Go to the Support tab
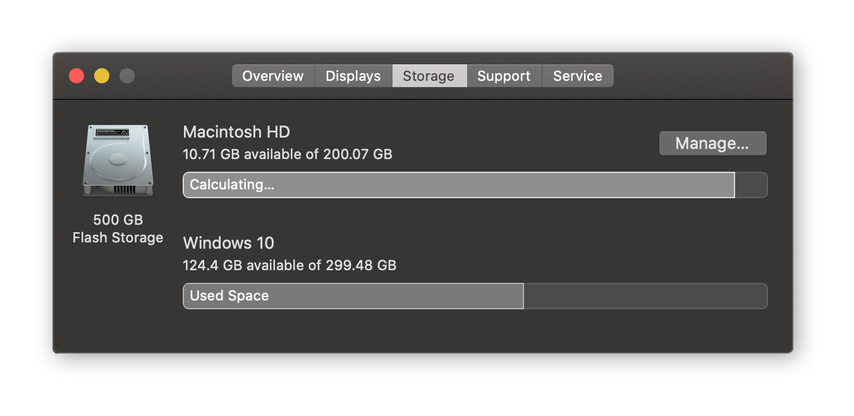Screen dimensions: 854x416 click(x=504, y=76)
